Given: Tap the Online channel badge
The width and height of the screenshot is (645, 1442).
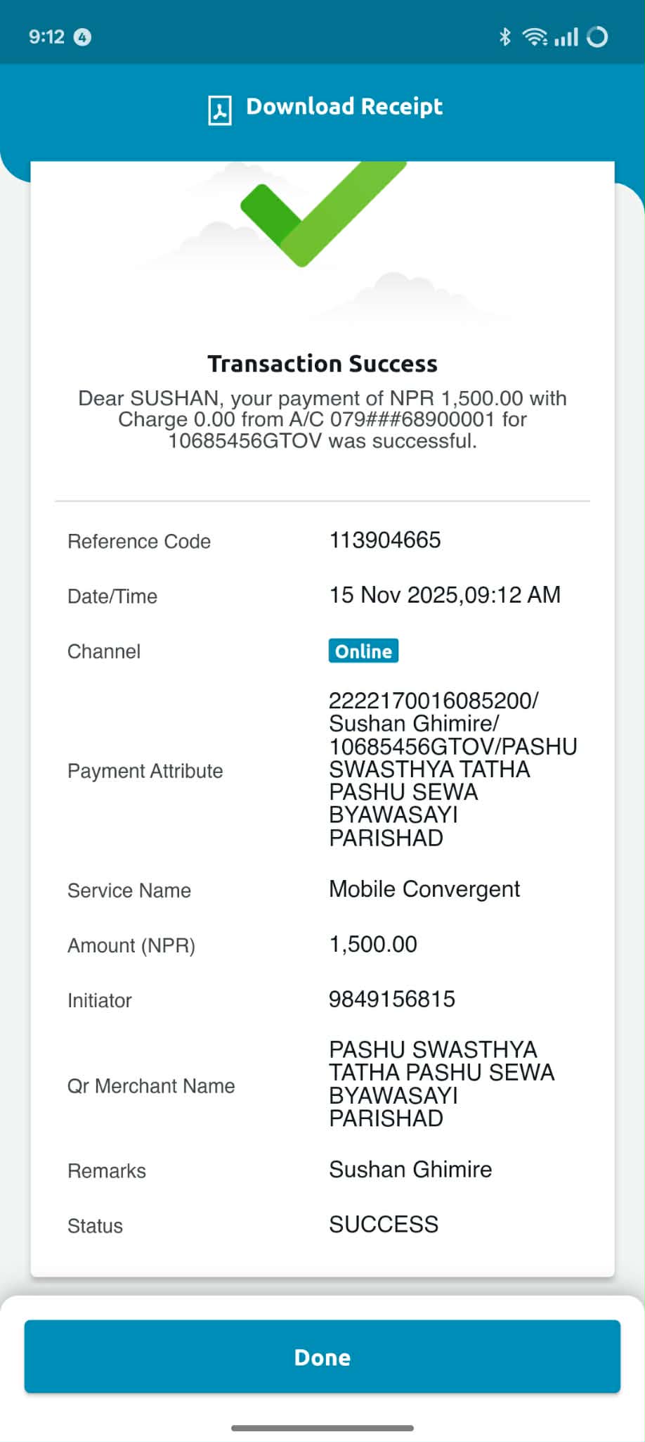Looking at the screenshot, I should tap(363, 651).
